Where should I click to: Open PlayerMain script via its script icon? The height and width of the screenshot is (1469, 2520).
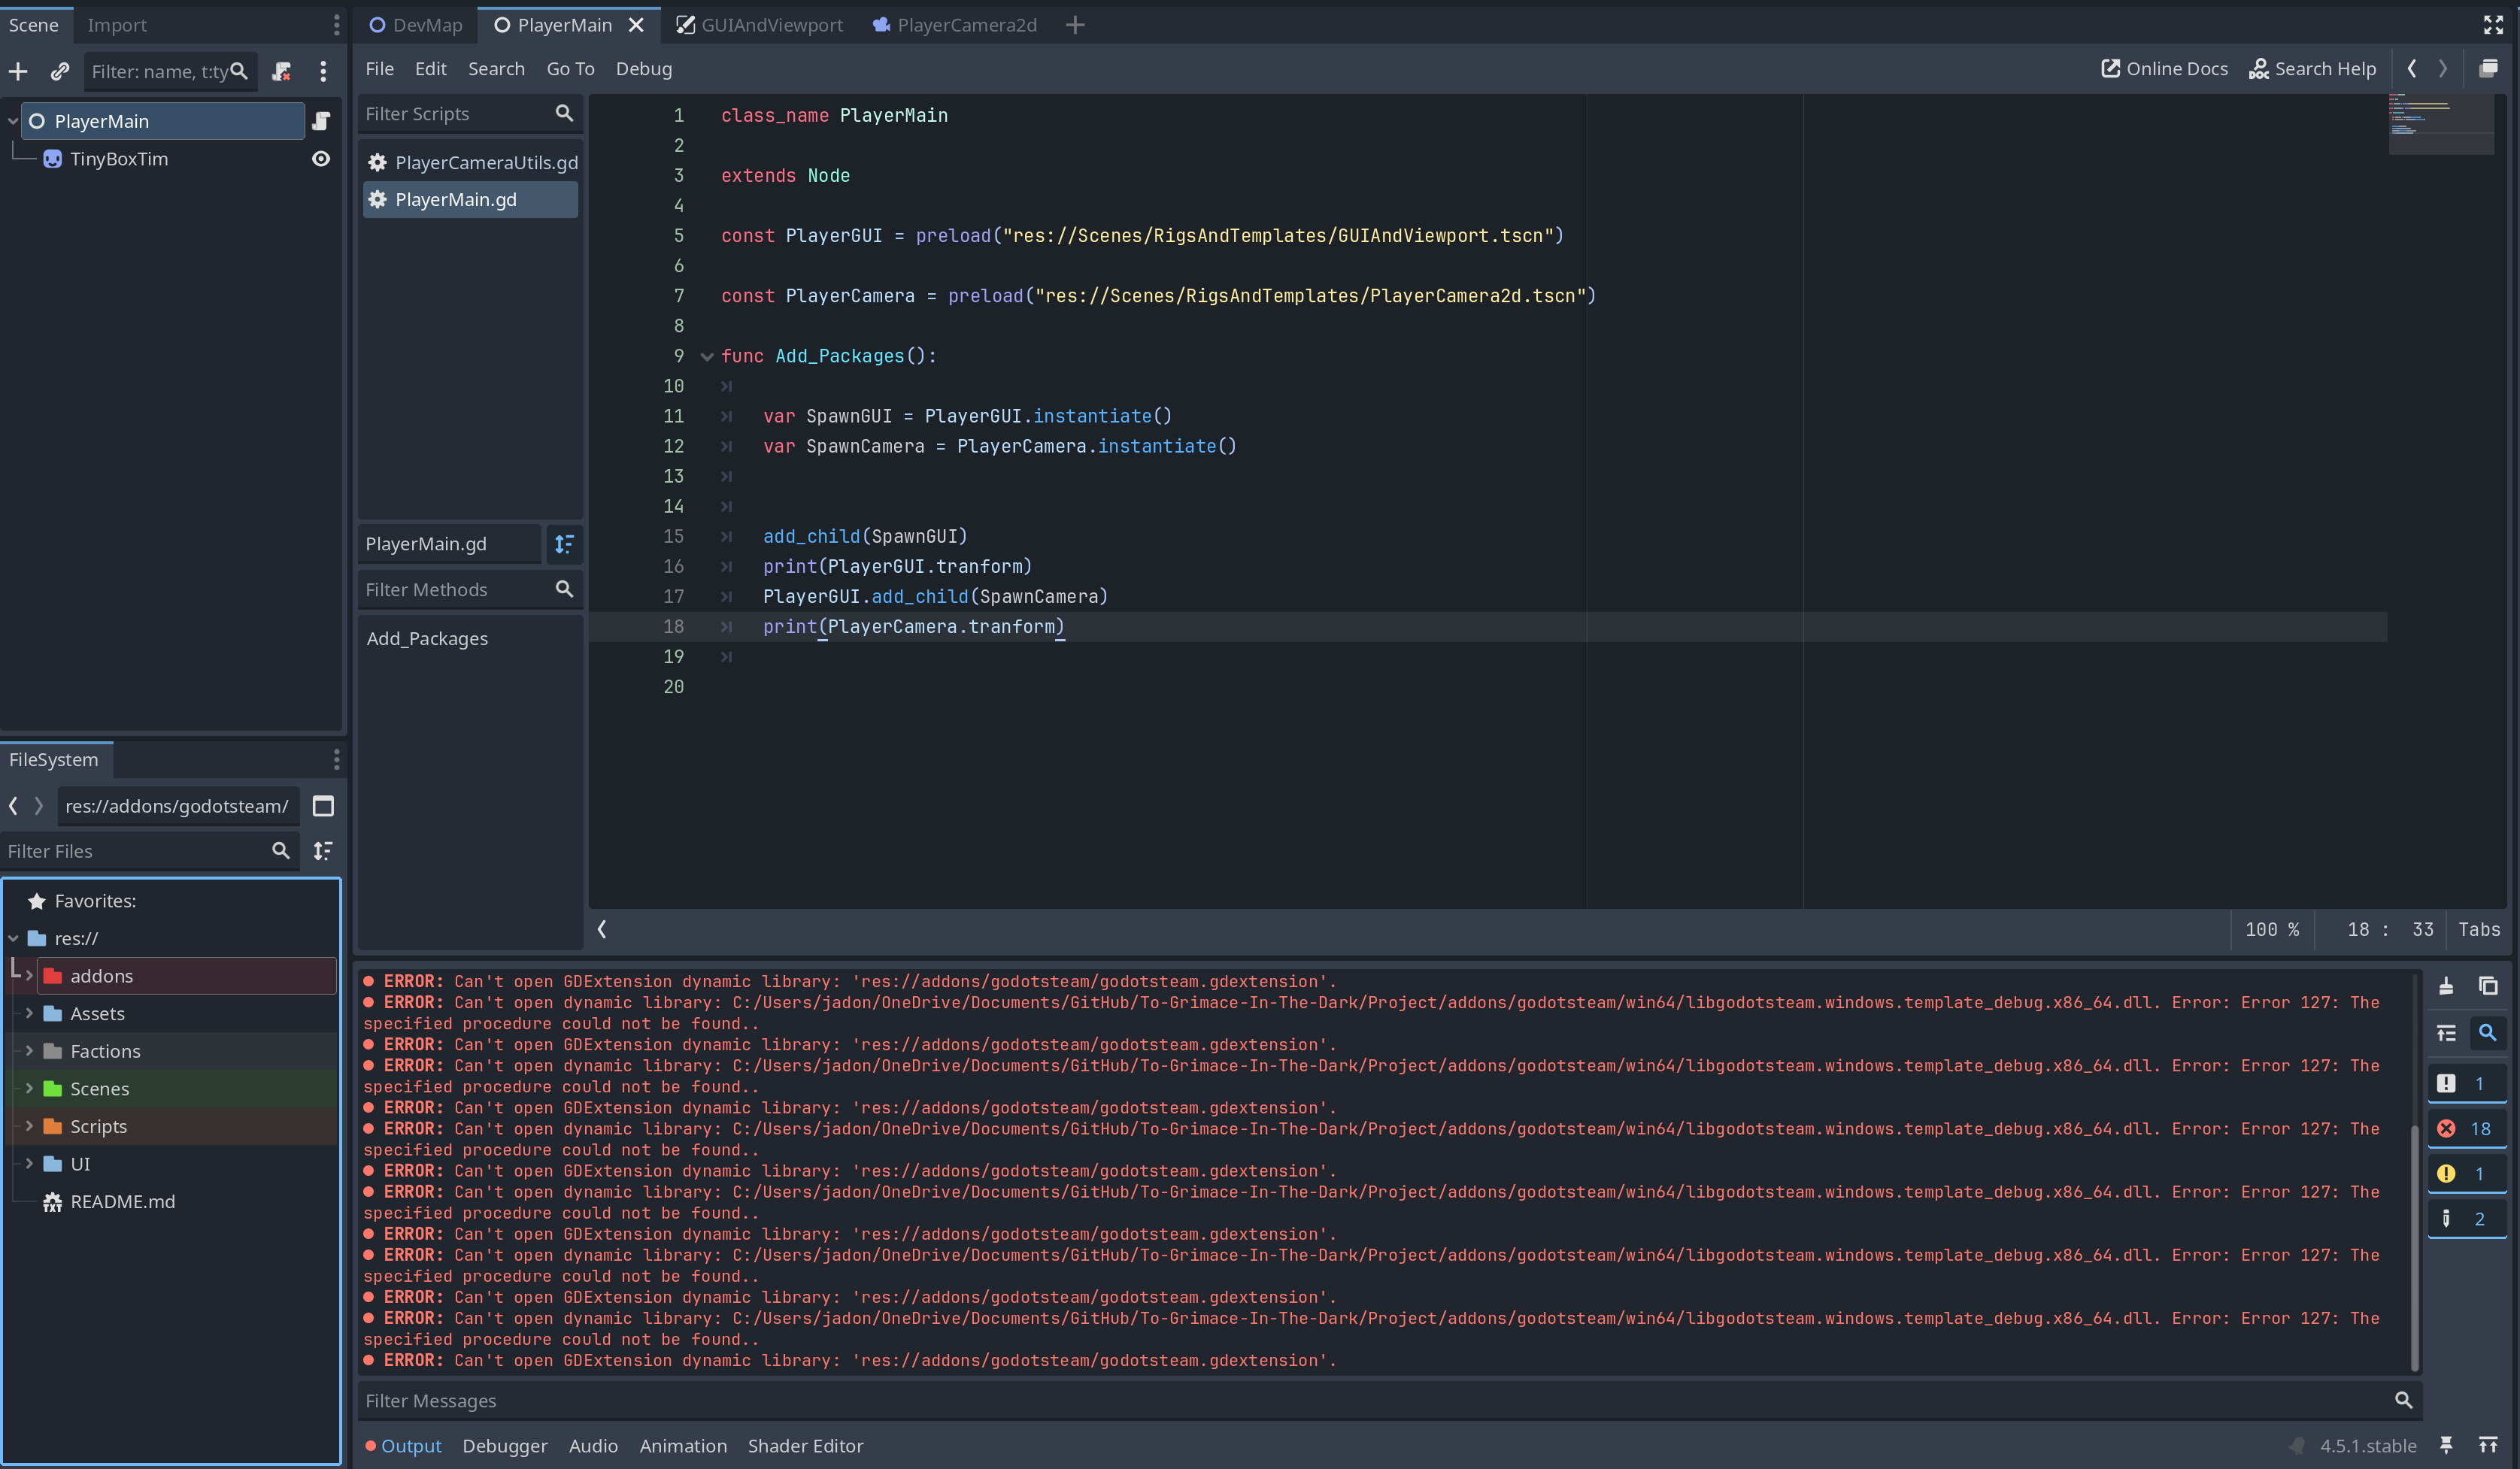pos(321,121)
